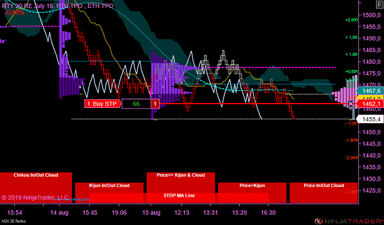
Task: Click the 15 aug date label
Action: tap(151, 213)
